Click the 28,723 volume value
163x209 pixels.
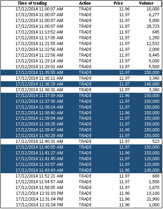coord(153,26)
